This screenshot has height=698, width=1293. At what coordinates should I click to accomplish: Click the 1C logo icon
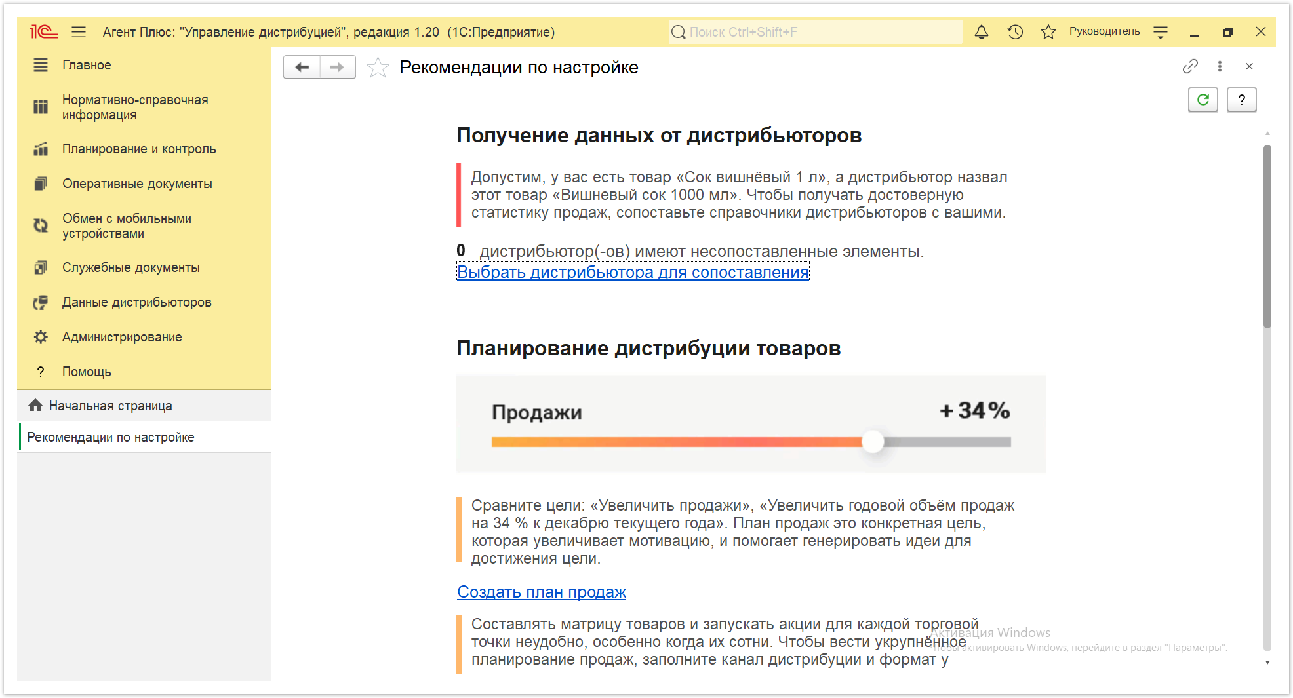click(x=44, y=31)
